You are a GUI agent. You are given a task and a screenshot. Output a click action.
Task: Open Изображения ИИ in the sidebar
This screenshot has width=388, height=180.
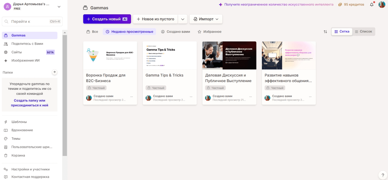tap(30, 60)
